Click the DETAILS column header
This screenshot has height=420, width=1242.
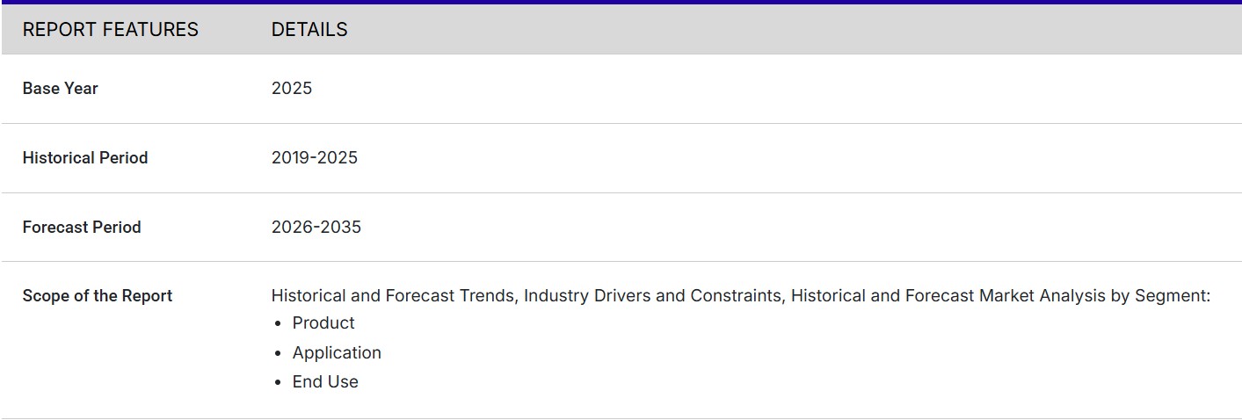coord(309,30)
